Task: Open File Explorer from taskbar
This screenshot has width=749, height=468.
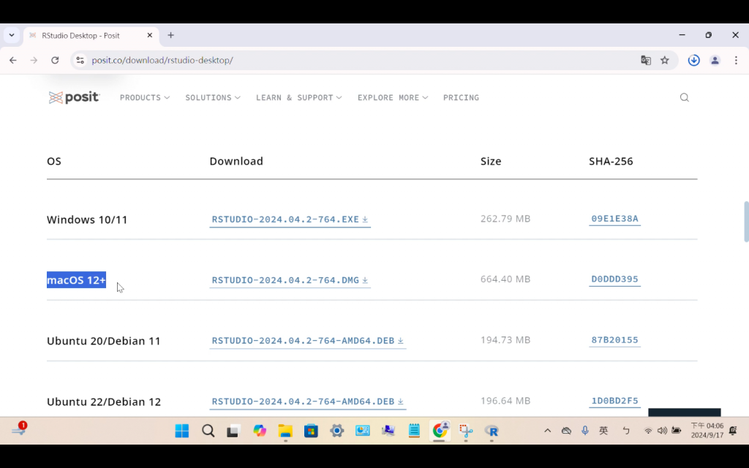Action: [x=285, y=431]
